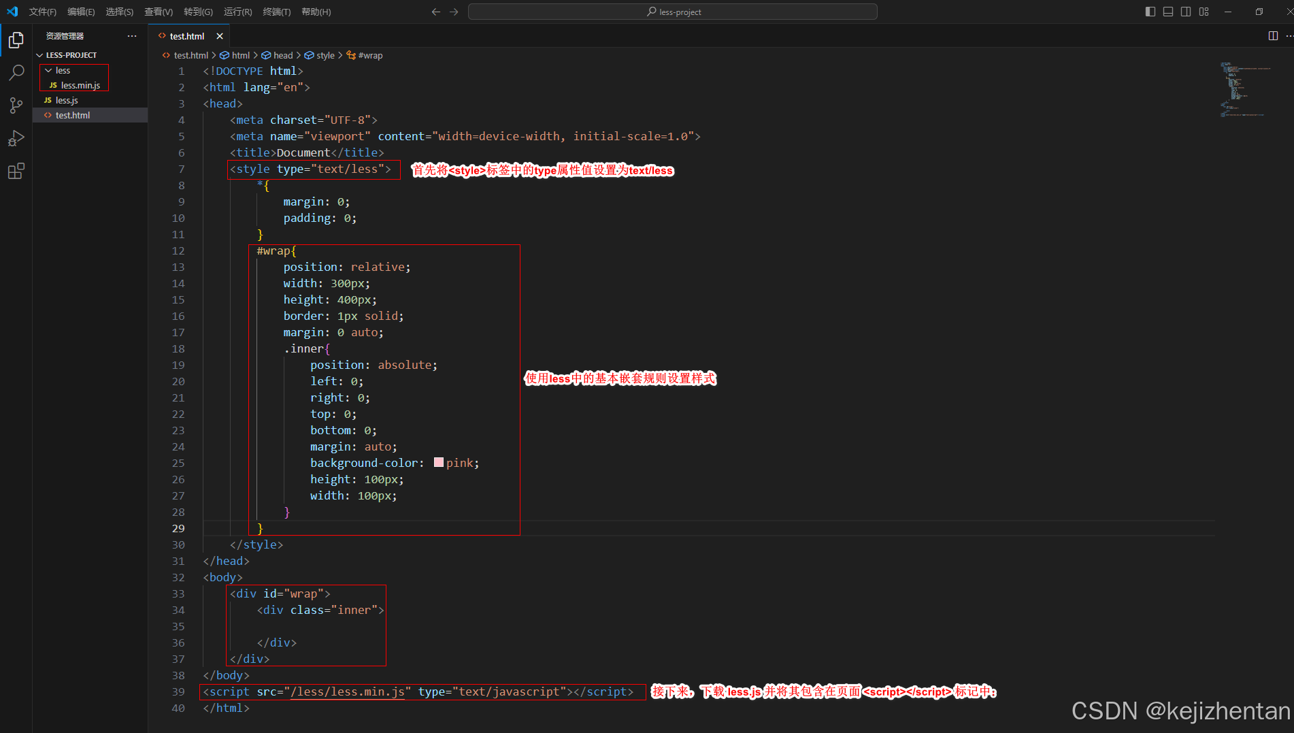Click line number 29 in the gutter

pyautogui.click(x=178, y=528)
